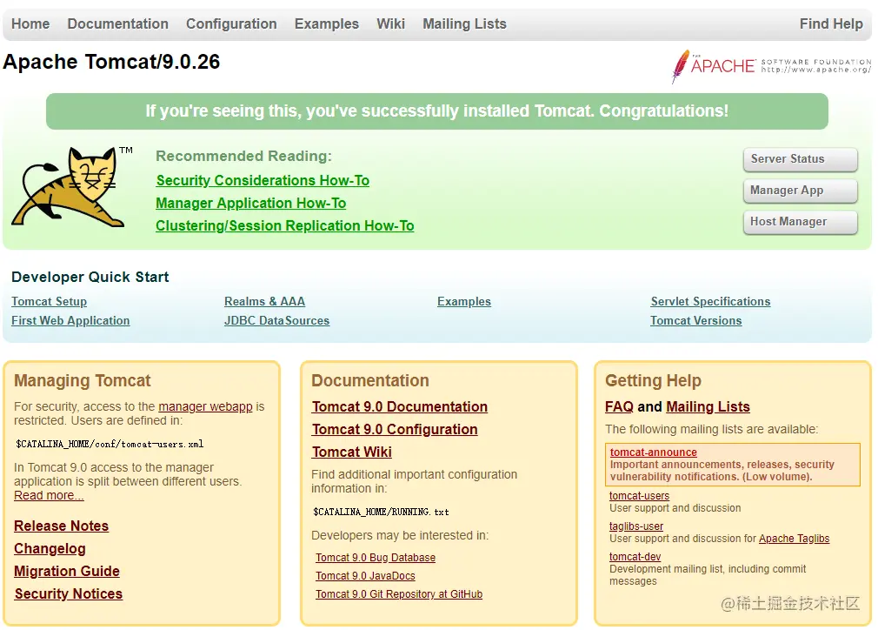Click Read more... in Managing Tomcat
Image resolution: width=878 pixels, height=630 pixels.
pyautogui.click(x=49, y=495)
